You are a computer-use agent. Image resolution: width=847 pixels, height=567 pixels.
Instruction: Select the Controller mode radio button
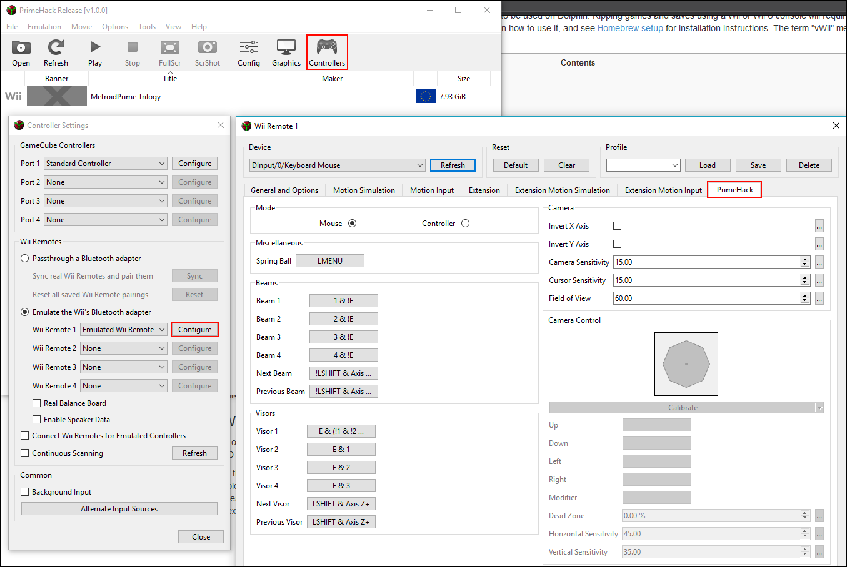tap(465, 224)
